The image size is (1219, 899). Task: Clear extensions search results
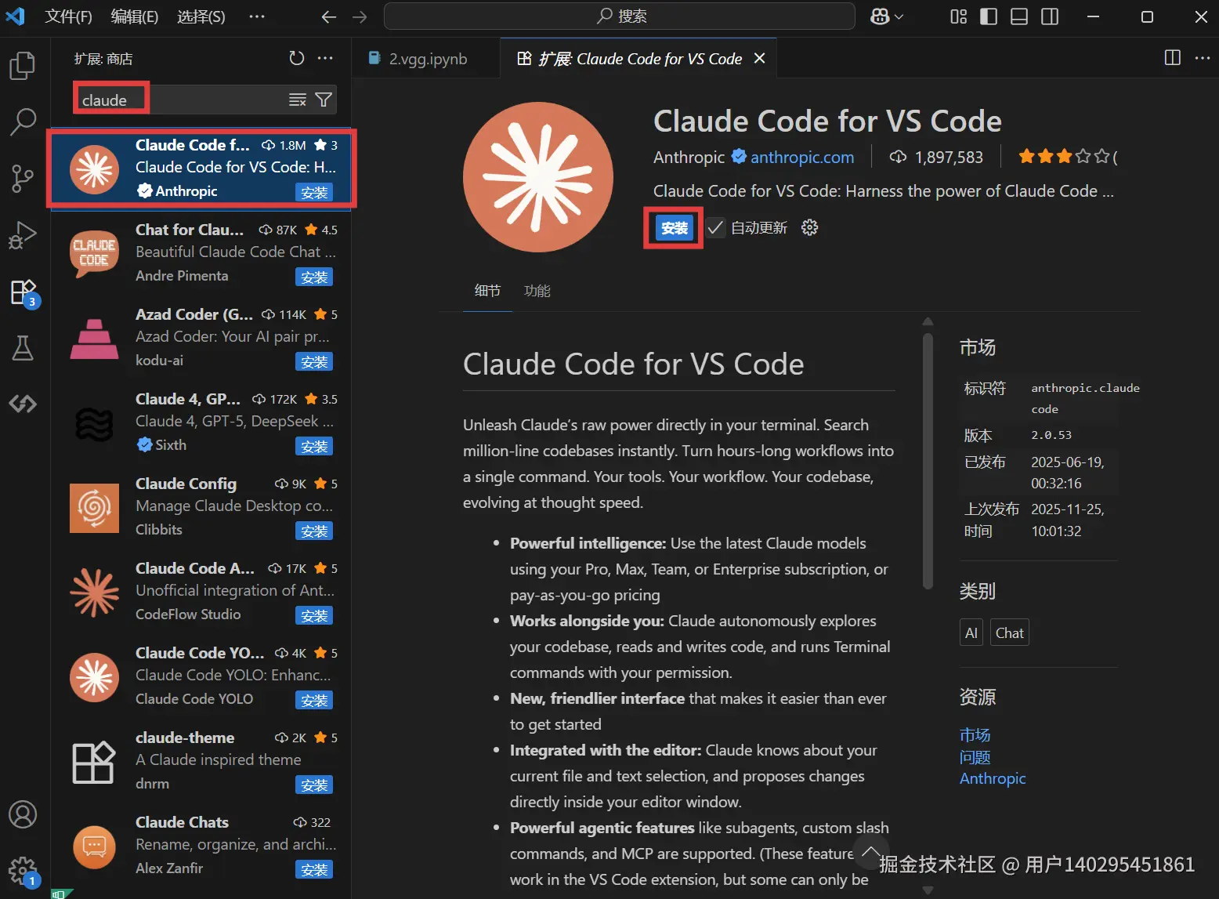(298, 100)
